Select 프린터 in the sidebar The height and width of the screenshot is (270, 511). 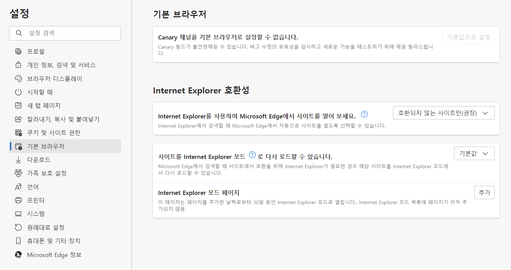point(65,200)
